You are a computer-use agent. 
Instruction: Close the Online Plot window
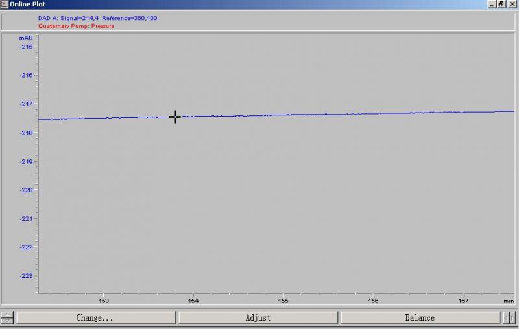click(x=512, y=5)
